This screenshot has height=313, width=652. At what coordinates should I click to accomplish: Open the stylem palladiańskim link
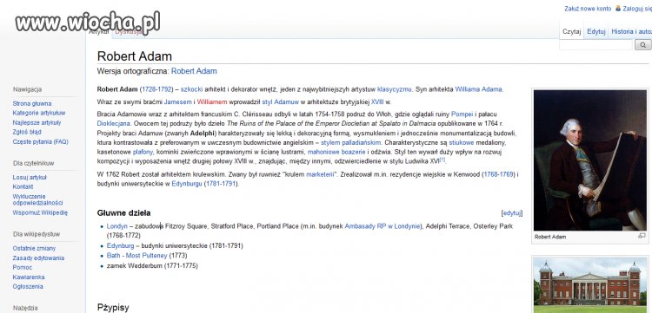click(351, 142)
